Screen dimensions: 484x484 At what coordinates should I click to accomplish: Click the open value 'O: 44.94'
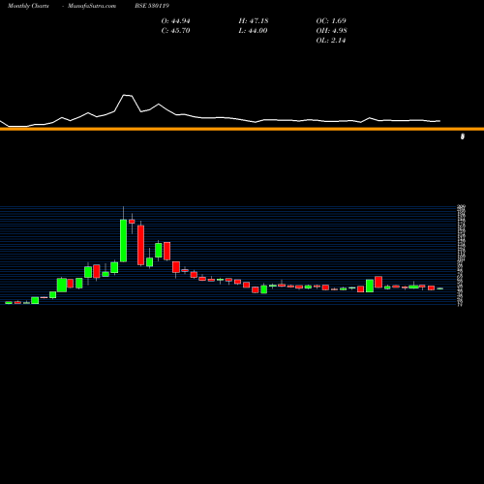point(175,21)
